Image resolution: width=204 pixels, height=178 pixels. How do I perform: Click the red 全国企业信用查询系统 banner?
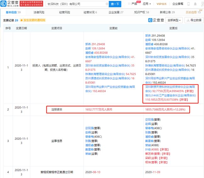click(x=31, y=4)
